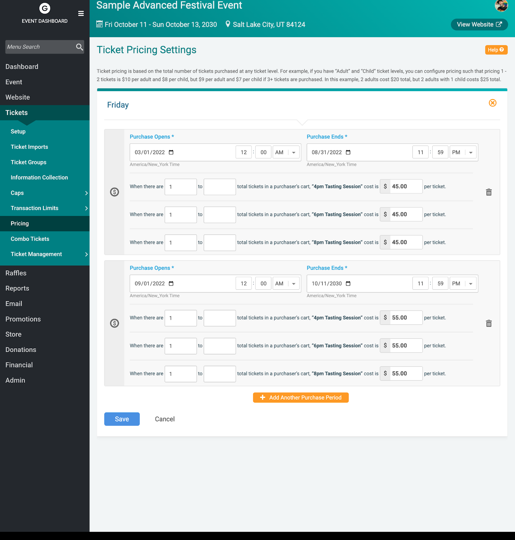Edit first period 4pm Tasting Session price 45.00
Viewport: 515px width, 540px height.
point(406,186)
